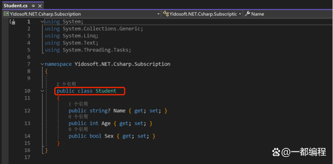Click the closing brace on line 15
The width and height of the screenshot is (333, 164).
click(x=58, y=143)
